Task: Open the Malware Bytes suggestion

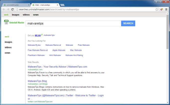Action: [34, 45]
